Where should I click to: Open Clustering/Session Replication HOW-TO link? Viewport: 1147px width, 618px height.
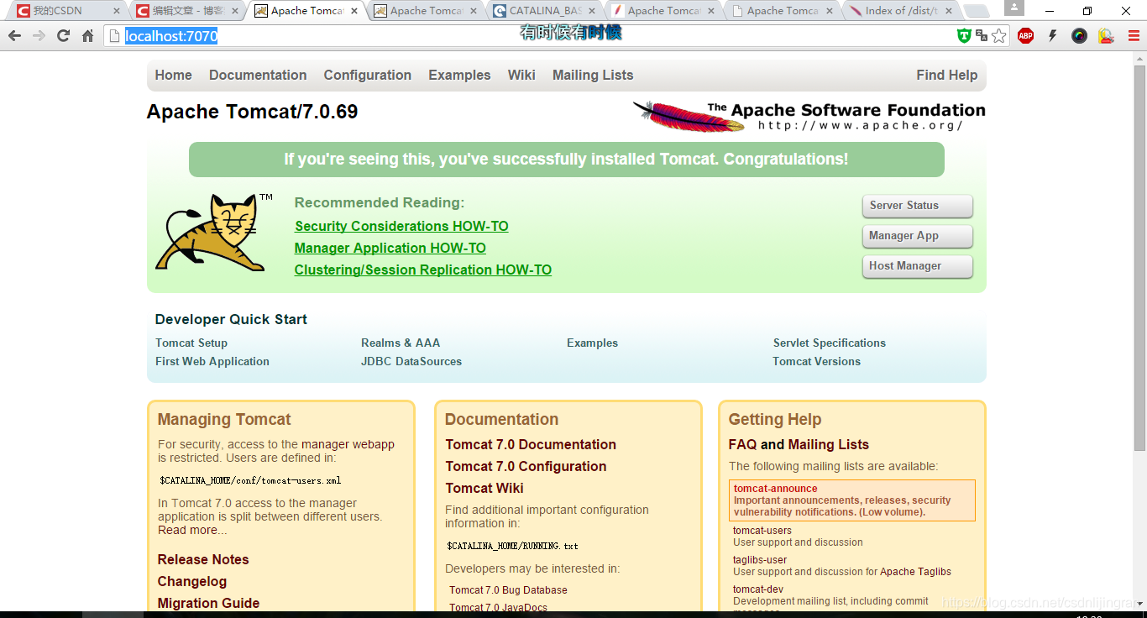pos(423,270)
